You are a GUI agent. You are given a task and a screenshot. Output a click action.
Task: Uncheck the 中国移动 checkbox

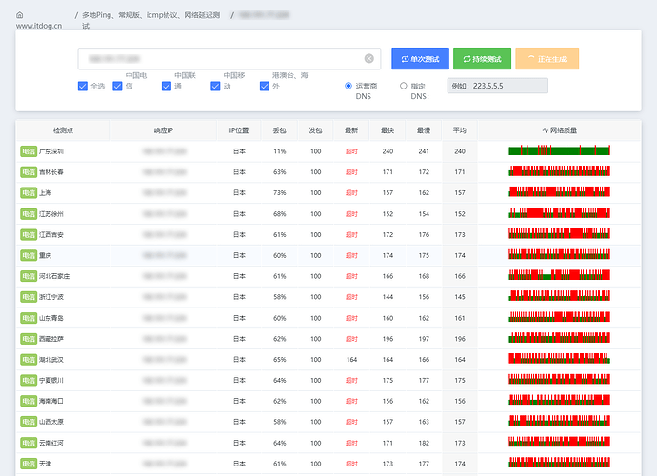215,86
